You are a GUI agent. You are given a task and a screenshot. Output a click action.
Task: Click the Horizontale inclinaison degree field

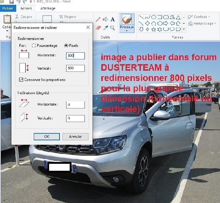[75, 105]
